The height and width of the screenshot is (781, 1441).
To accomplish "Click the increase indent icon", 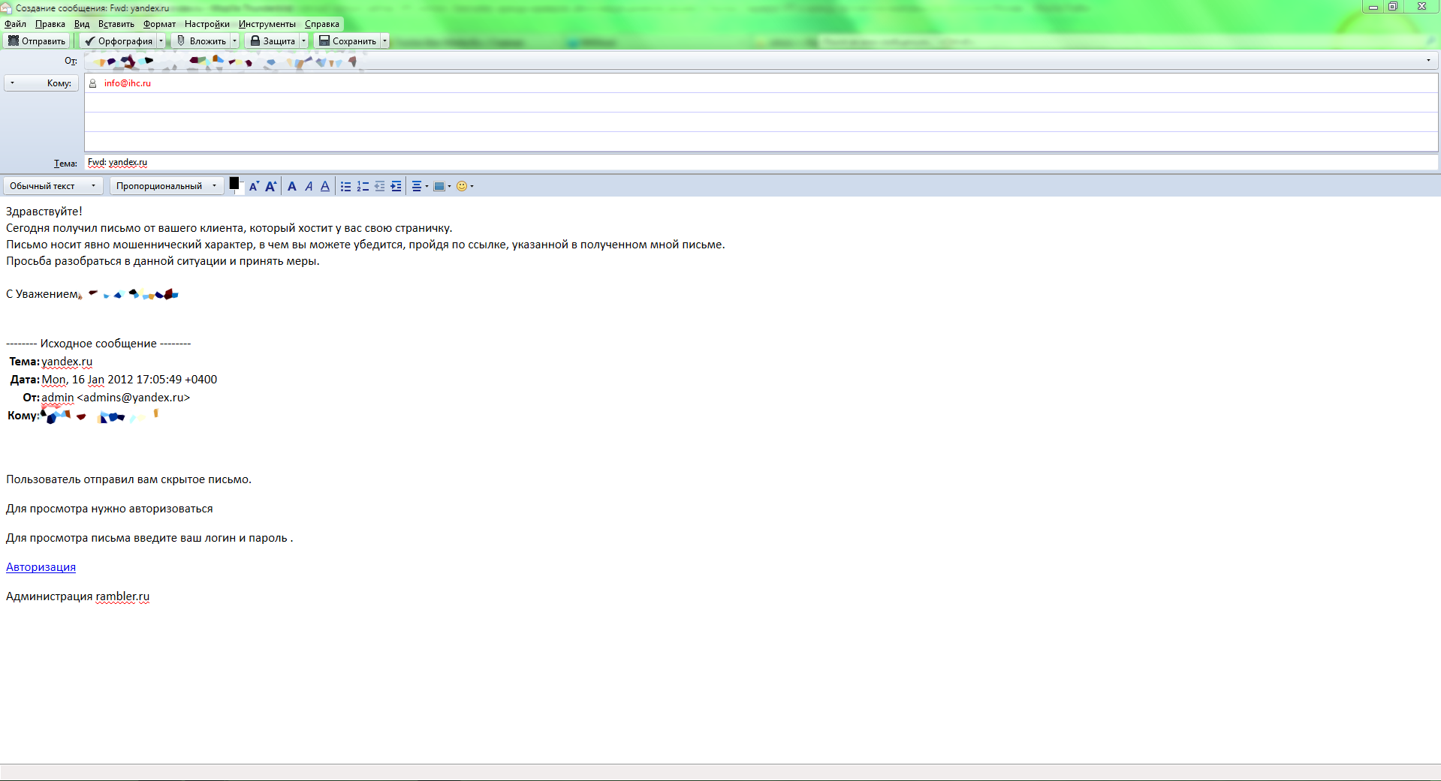I will pos(396,186).
